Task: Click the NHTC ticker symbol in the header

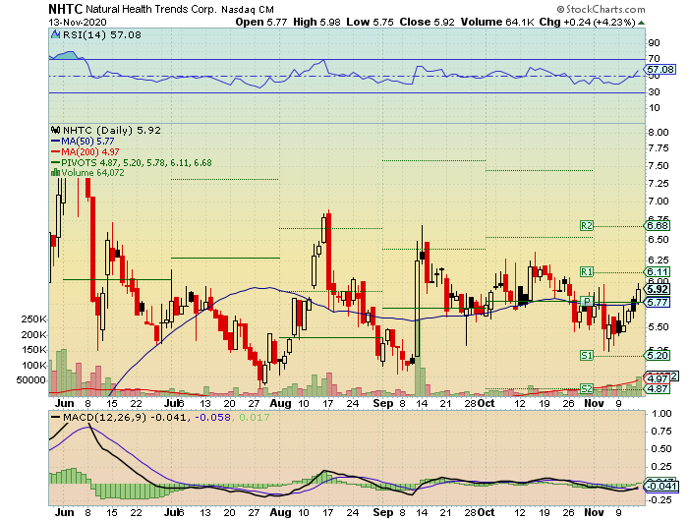Action: click(66, 9)
